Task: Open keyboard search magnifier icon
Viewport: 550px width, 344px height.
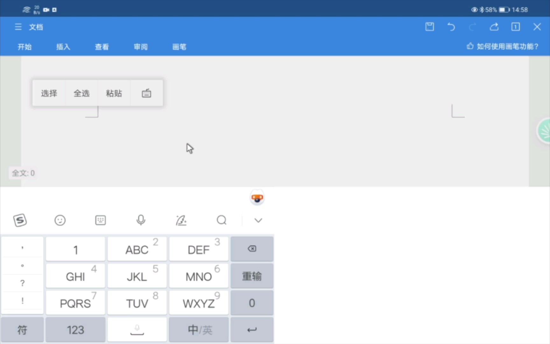Action: click(222, 220)
